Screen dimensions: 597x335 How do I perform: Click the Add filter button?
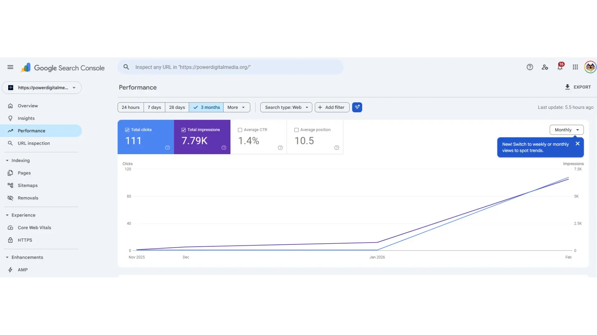(x=331, y=107)
